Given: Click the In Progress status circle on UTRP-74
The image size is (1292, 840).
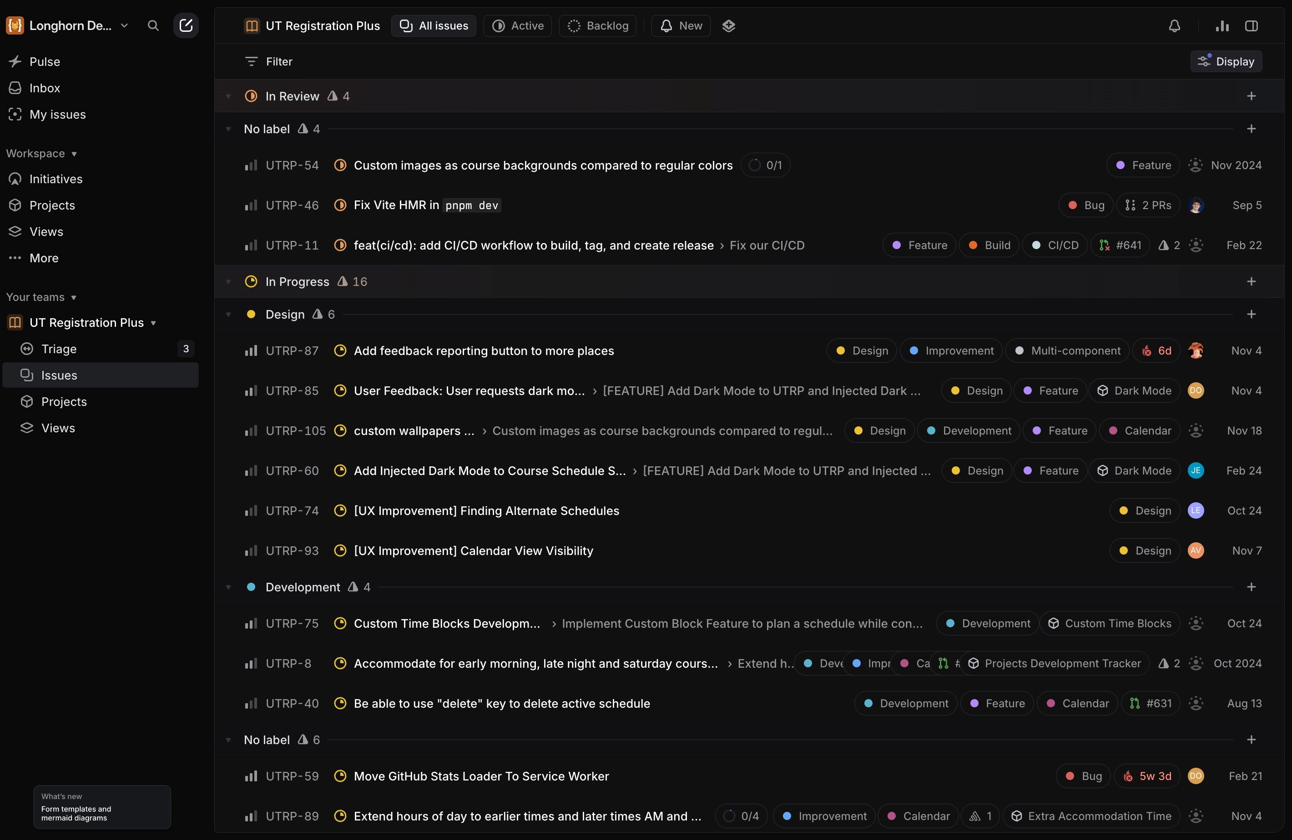Looking at the screenshot, I should click(x=340, y=511).
